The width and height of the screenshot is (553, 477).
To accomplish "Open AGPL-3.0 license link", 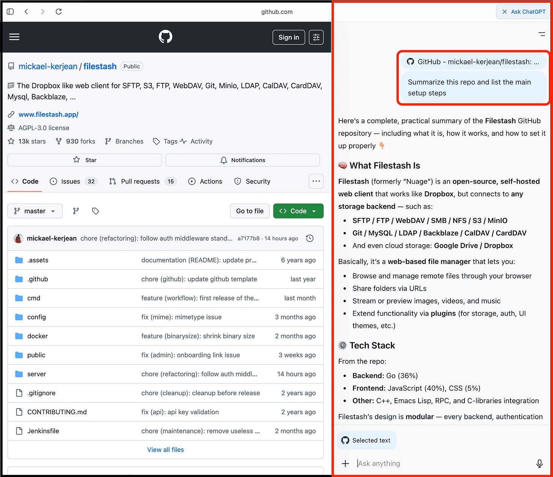I will 44,128.
